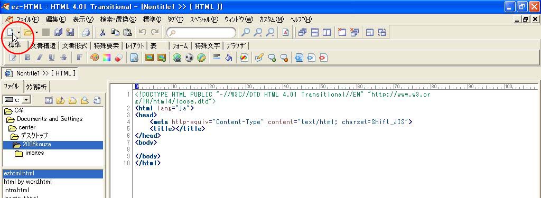Click the Save As floppy icon
541x198 pixels.
tap(70, 32)
